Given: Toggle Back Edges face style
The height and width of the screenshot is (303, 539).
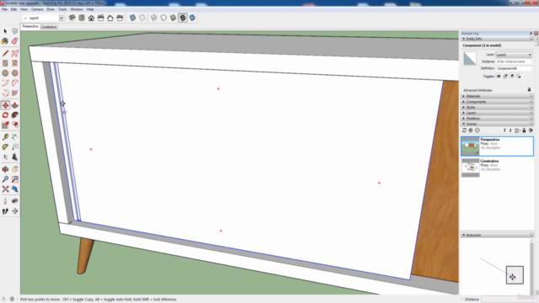Looking at the screenshot, I should [x=142, y=18].
